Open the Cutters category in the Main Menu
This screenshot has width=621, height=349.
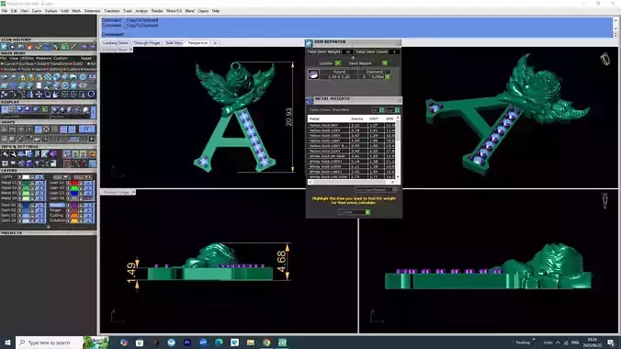tap(73, 69)
